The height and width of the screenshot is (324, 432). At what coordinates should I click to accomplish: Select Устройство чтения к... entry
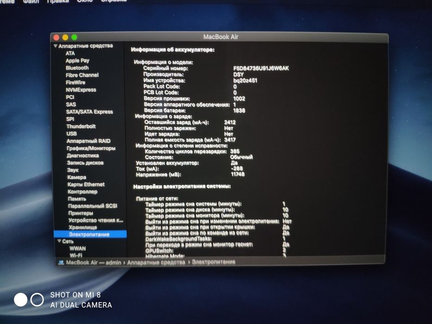96,220
